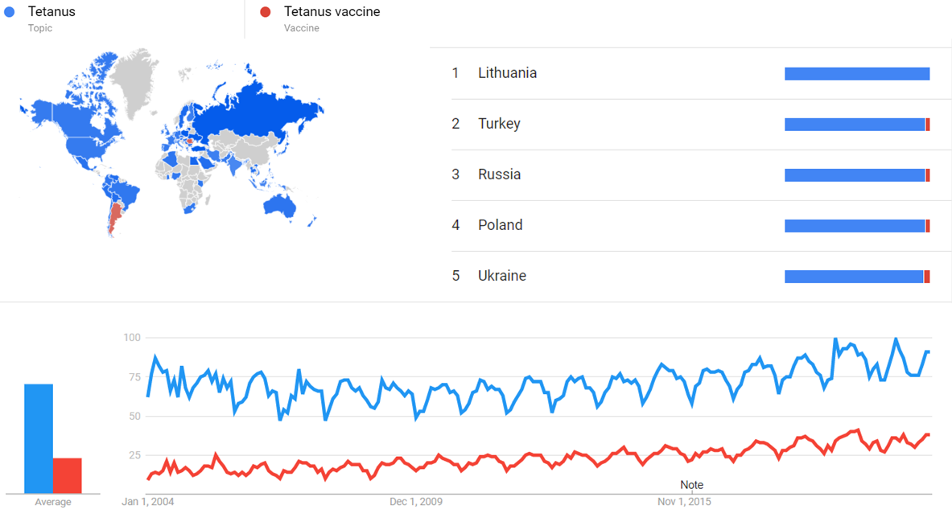Click Russia in the region list
Viewport: 952px width, 530px height.
coord(499,175)
